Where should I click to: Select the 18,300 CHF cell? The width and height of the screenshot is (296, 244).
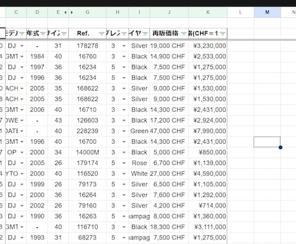click(x=169, y=227)
